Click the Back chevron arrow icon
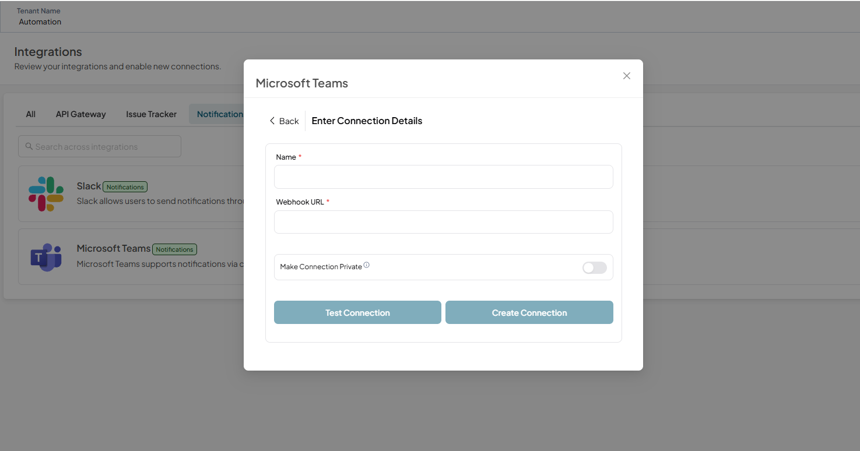The image size is (860, 451). (272, 121)
